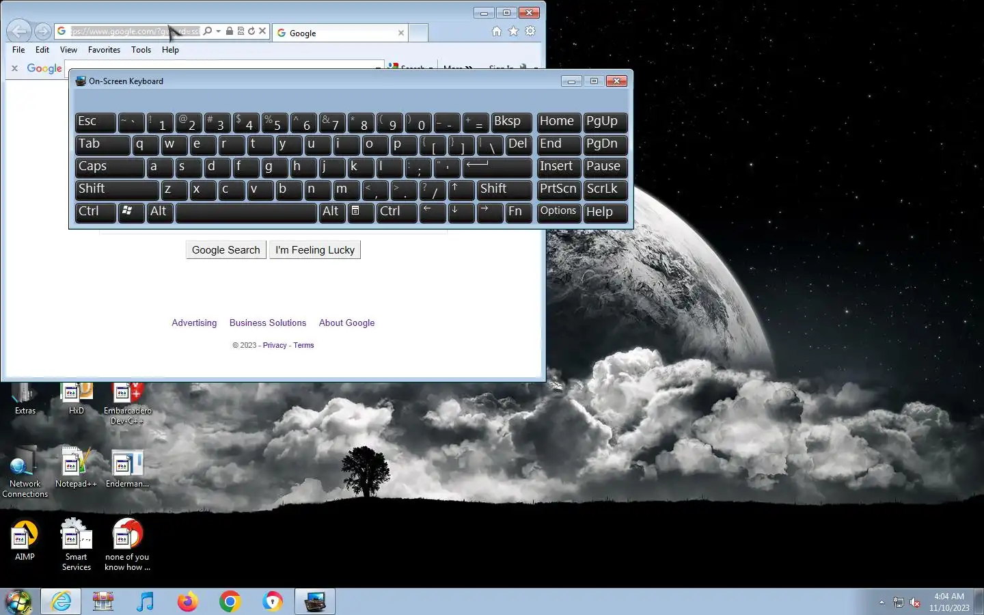Click the context menu key on the keyboard
This screenshot has width=984, height=615.
361,213
